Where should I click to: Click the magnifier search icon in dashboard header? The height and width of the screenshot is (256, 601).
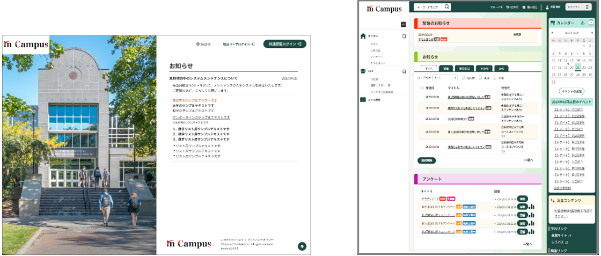point(446,6)
